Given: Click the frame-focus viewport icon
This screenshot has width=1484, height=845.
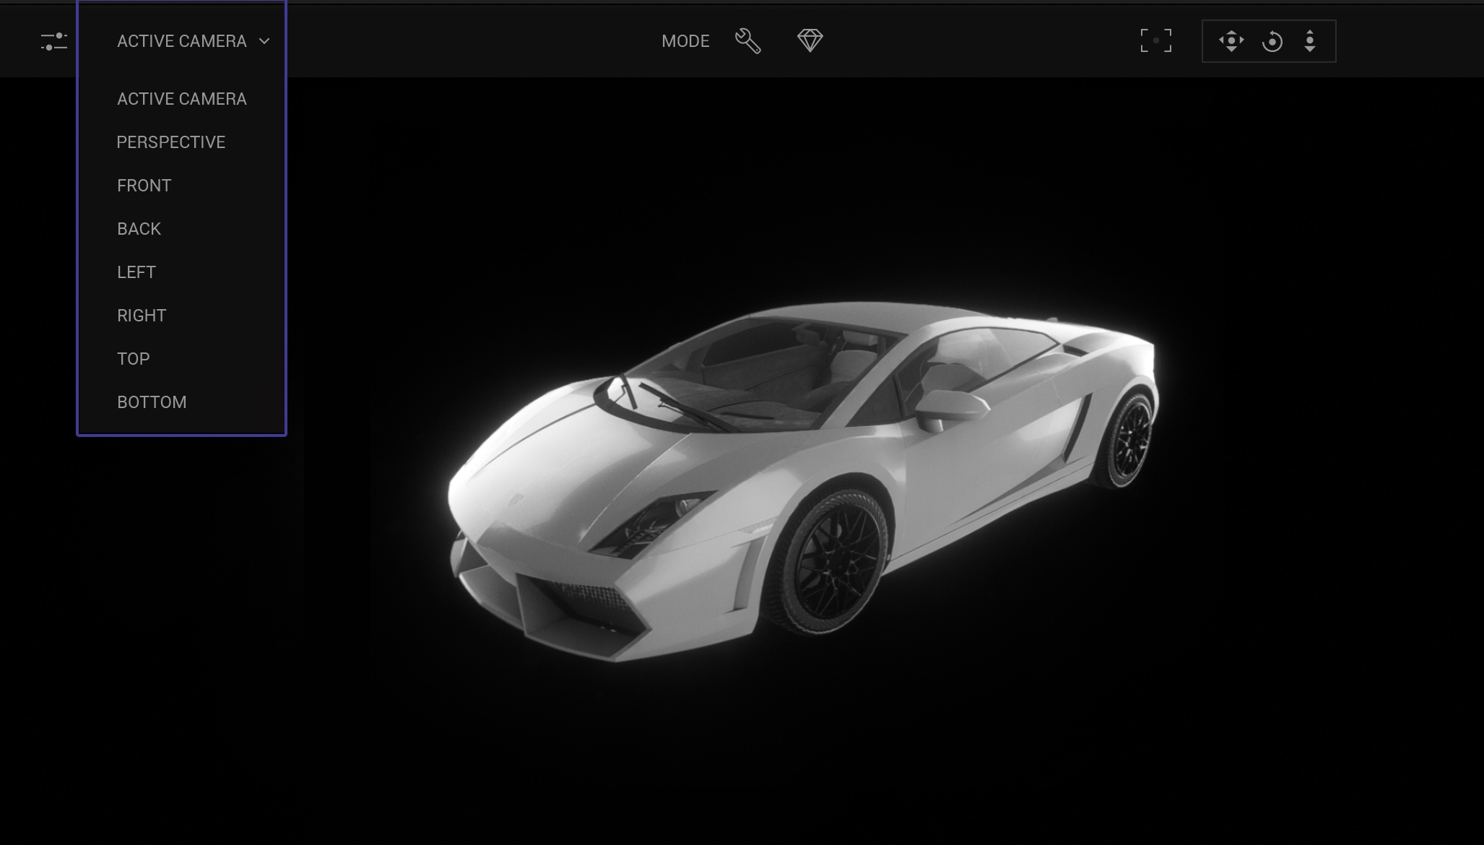Looking at the screenshot, I should (x=1156, y=41).
